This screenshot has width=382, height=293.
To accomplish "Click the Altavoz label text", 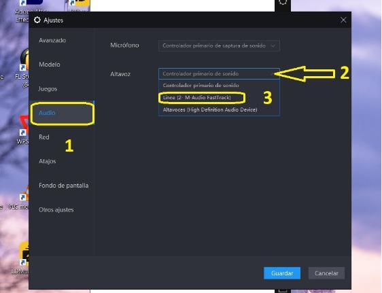I will [x=120, y=74].
